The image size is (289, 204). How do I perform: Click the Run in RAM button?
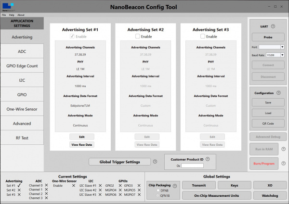264,149
